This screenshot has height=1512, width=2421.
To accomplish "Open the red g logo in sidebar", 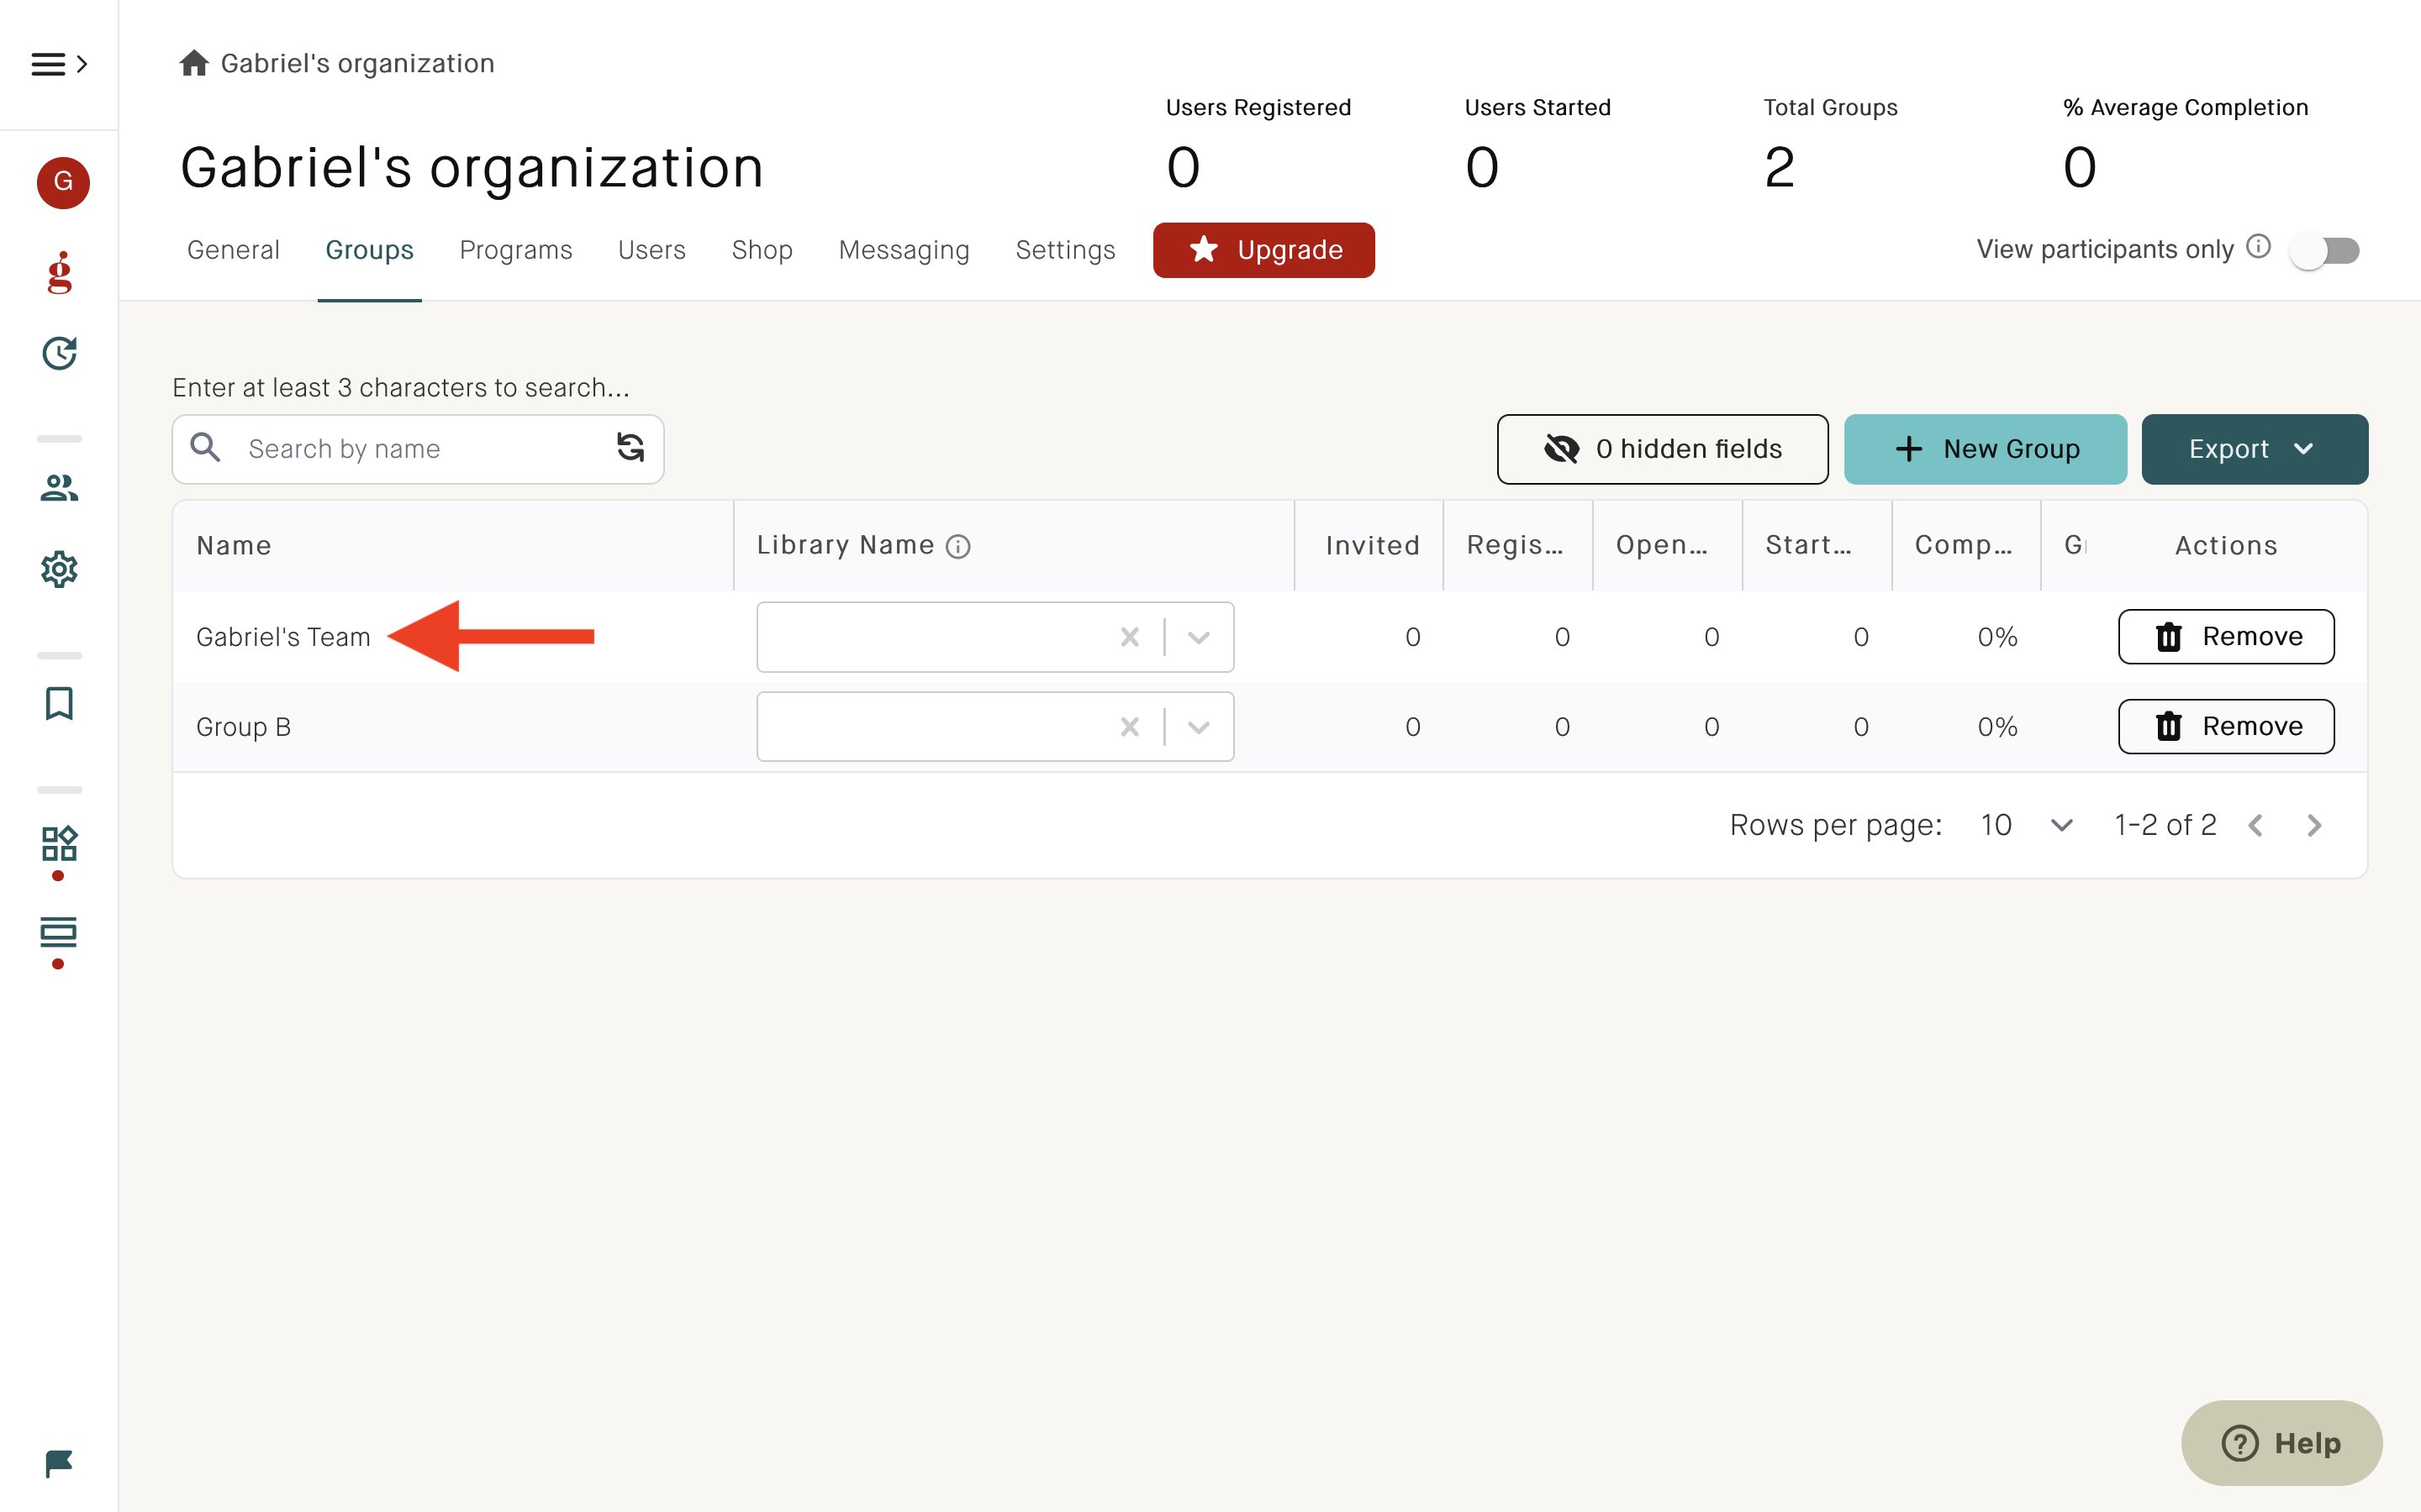I will click(60, 272).
